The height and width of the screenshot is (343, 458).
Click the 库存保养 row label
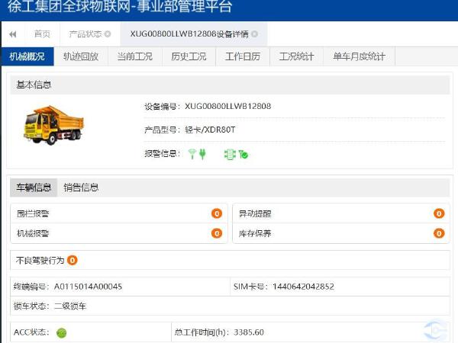pyautogui.click(x=255, y=233)
